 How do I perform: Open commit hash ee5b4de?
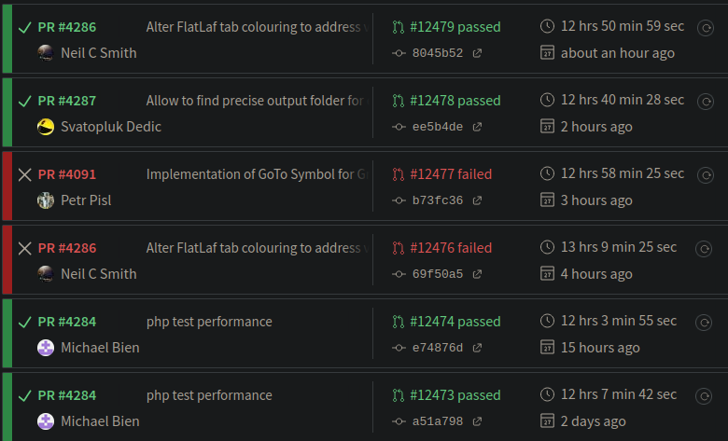click(x=437, y=127)
